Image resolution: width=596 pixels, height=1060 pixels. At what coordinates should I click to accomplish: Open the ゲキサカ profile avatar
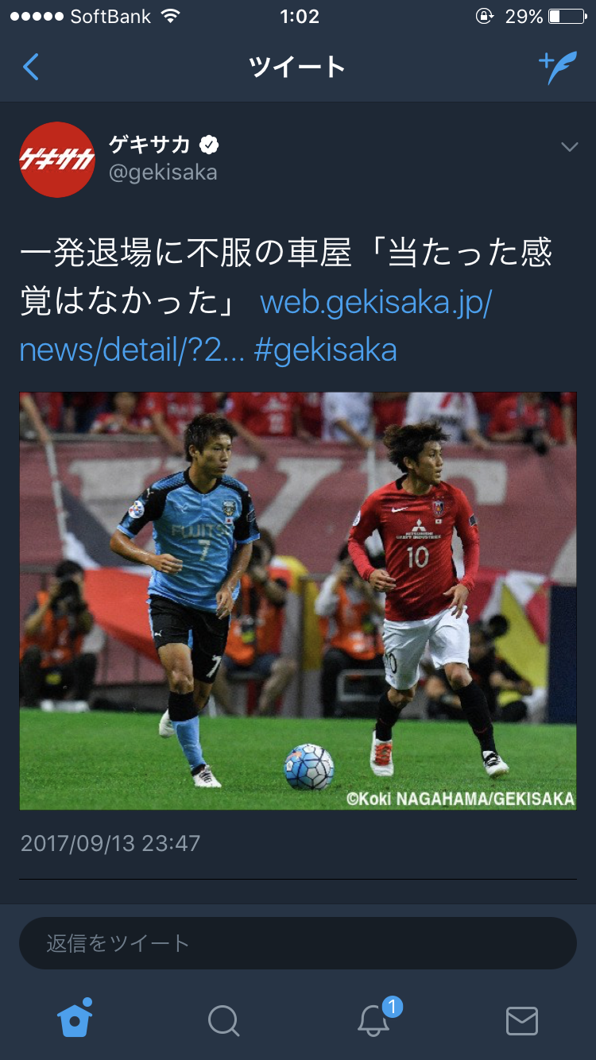[x=57, y=159]
